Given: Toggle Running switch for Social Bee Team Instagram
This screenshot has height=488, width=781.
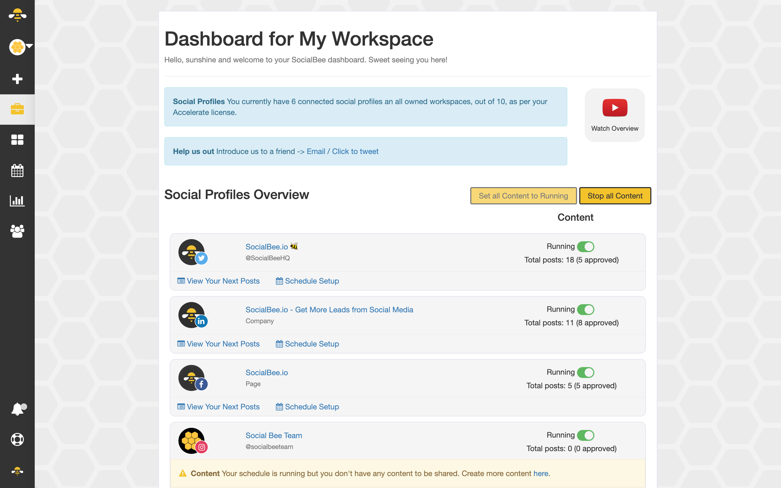Looking at the screenshot, I should [585, 435].
